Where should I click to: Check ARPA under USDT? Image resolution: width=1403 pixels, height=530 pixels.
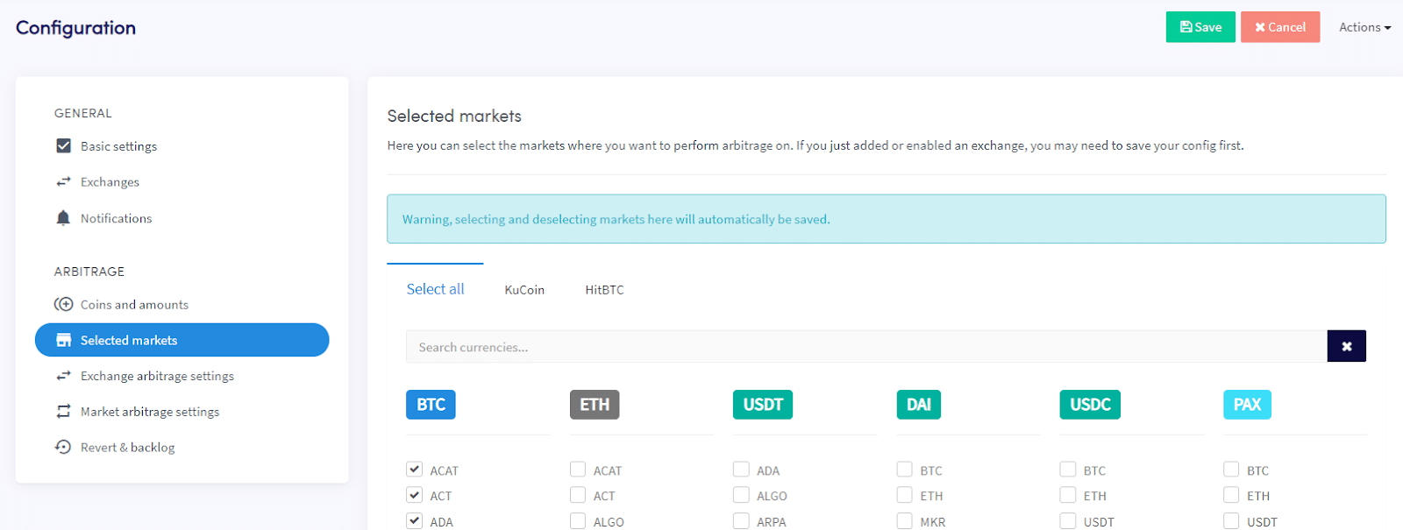click(x=742, y=521)
